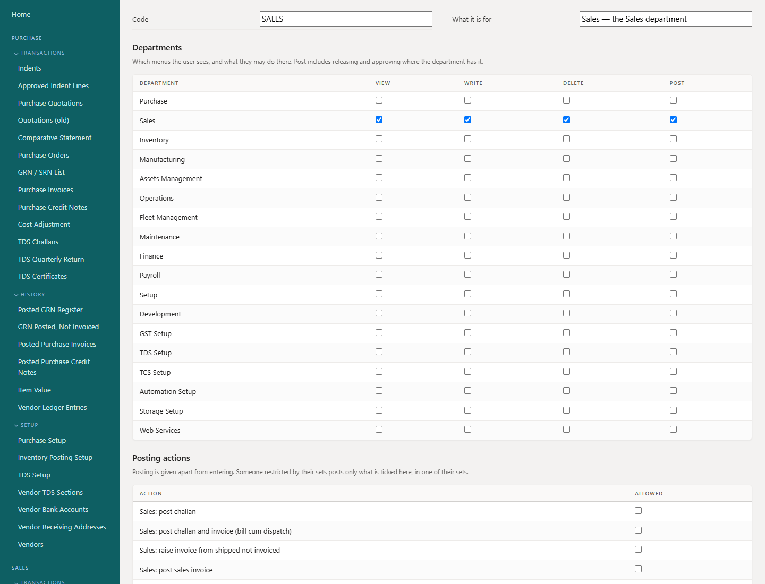This screenshot has width=765, height=584.
Task: Enable Write for GST Setup department
Action: point(467,333)
